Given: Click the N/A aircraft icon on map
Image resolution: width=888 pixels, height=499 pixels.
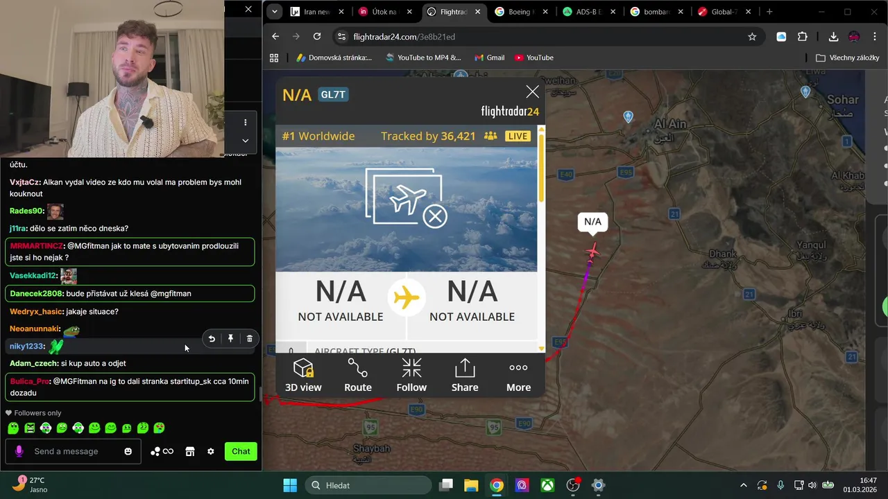Looking at the screenshot, I should [x=592, y=252].
